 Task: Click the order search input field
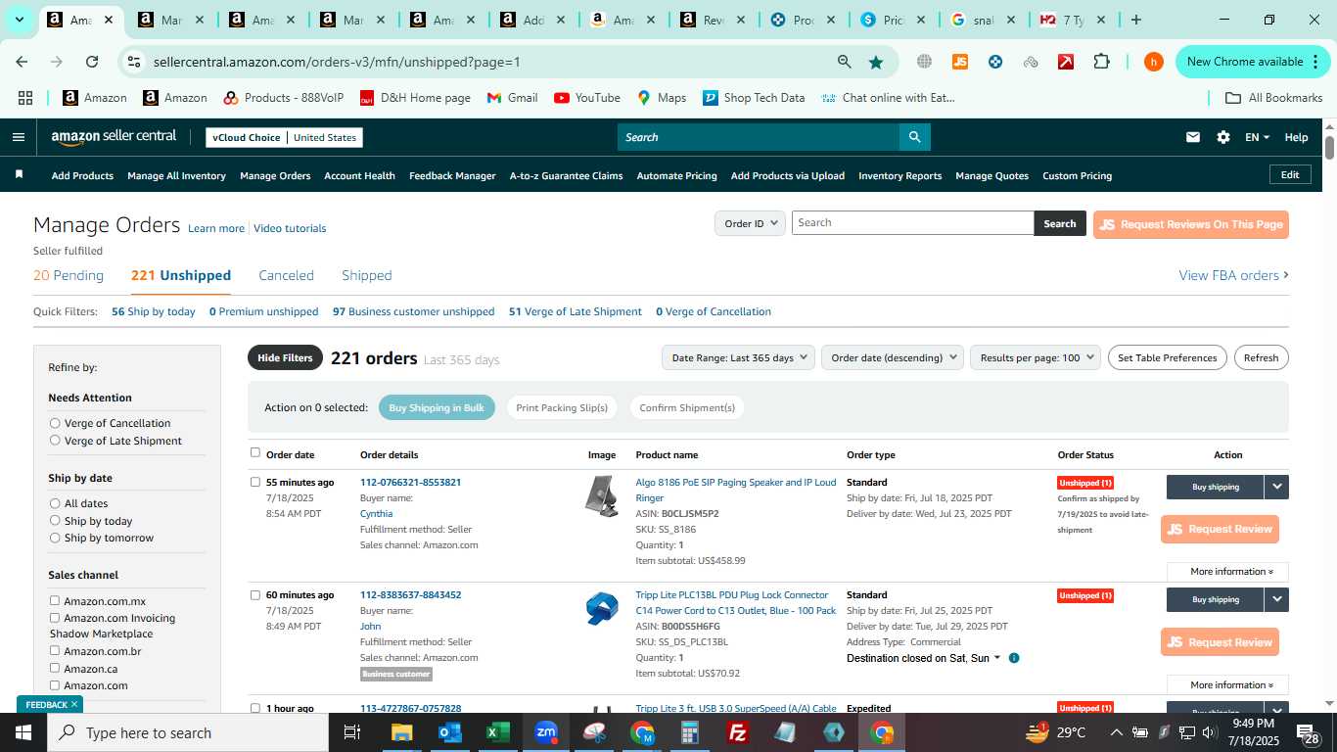tap(912, 223)
